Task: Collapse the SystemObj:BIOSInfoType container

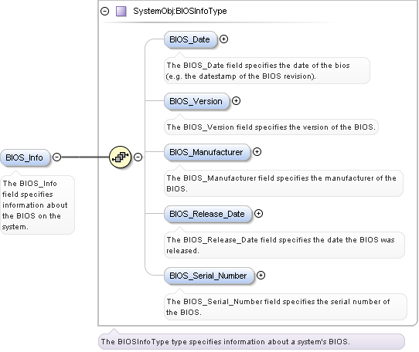Action: [105, 12]
